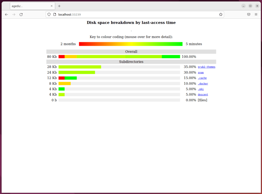The width and height of the screenshot is (262, 194).
Task: Open the .pki subdirectory
Action: tap(201, 89)
